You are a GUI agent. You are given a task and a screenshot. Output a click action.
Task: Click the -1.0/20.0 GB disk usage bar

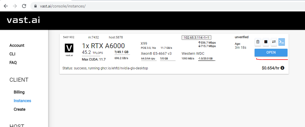(206, 59)
